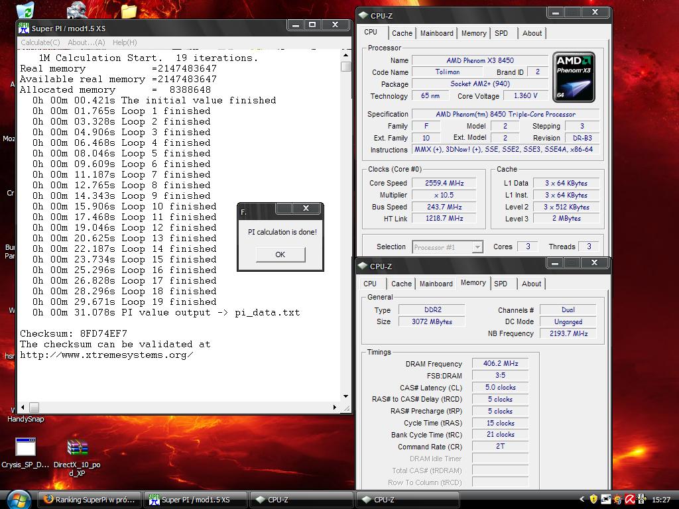Screen dimensions: 679x509
Task: Open the Calculate(C) menu
Action: (40, 42)
